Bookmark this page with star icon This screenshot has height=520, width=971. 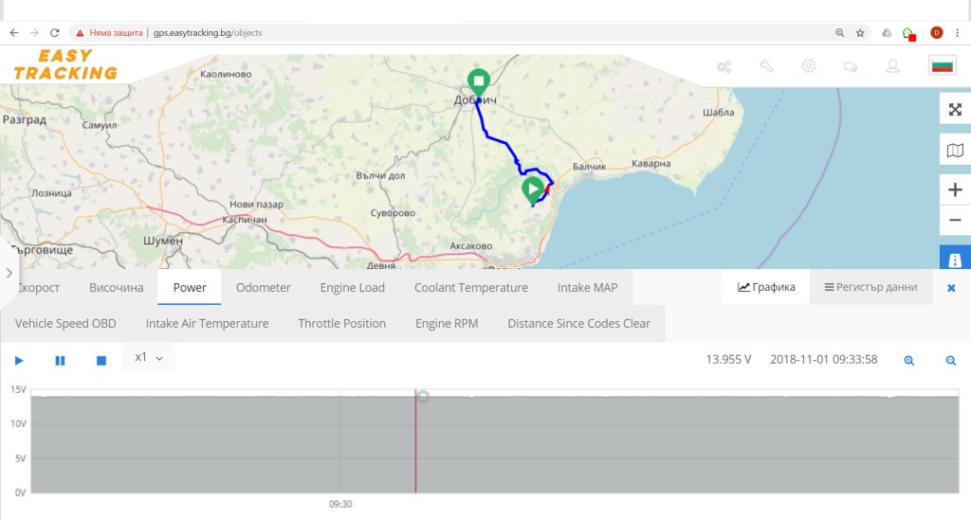click(x=860, y=33)
